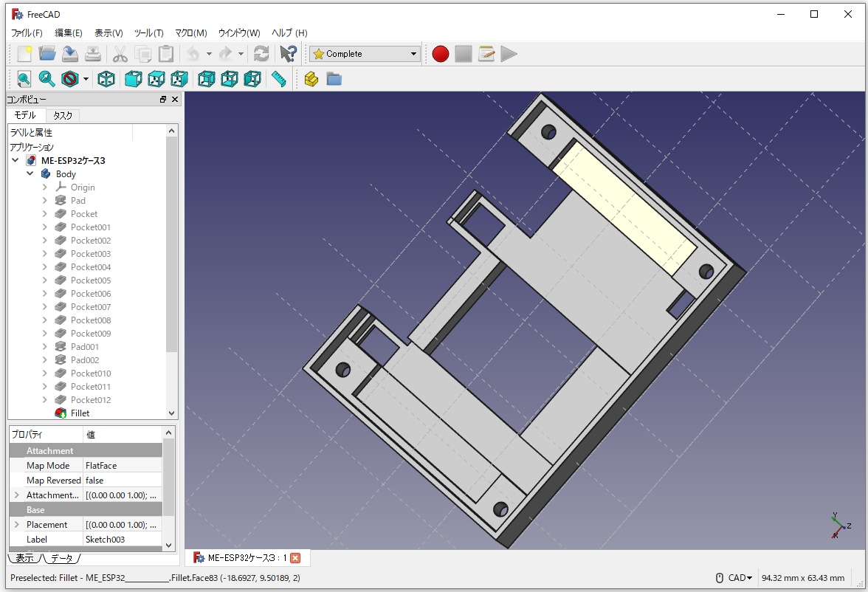868x592 pixels.
Task: Select the Fillet feature in tree
Action: (x=80, y=413)
